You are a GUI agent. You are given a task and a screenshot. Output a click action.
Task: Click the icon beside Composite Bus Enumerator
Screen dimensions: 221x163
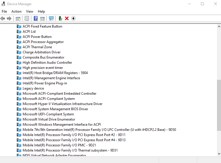coord(19,57)
